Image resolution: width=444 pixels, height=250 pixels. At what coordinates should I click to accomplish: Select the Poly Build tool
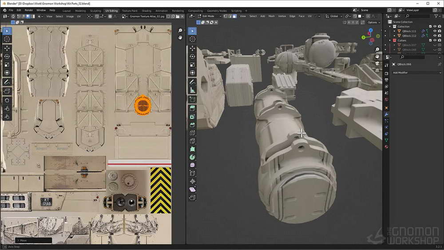[x=192, y=149]
